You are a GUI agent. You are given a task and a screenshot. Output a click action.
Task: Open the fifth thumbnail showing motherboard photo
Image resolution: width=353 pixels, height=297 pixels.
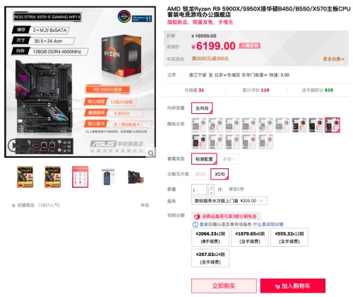point(136,177)
